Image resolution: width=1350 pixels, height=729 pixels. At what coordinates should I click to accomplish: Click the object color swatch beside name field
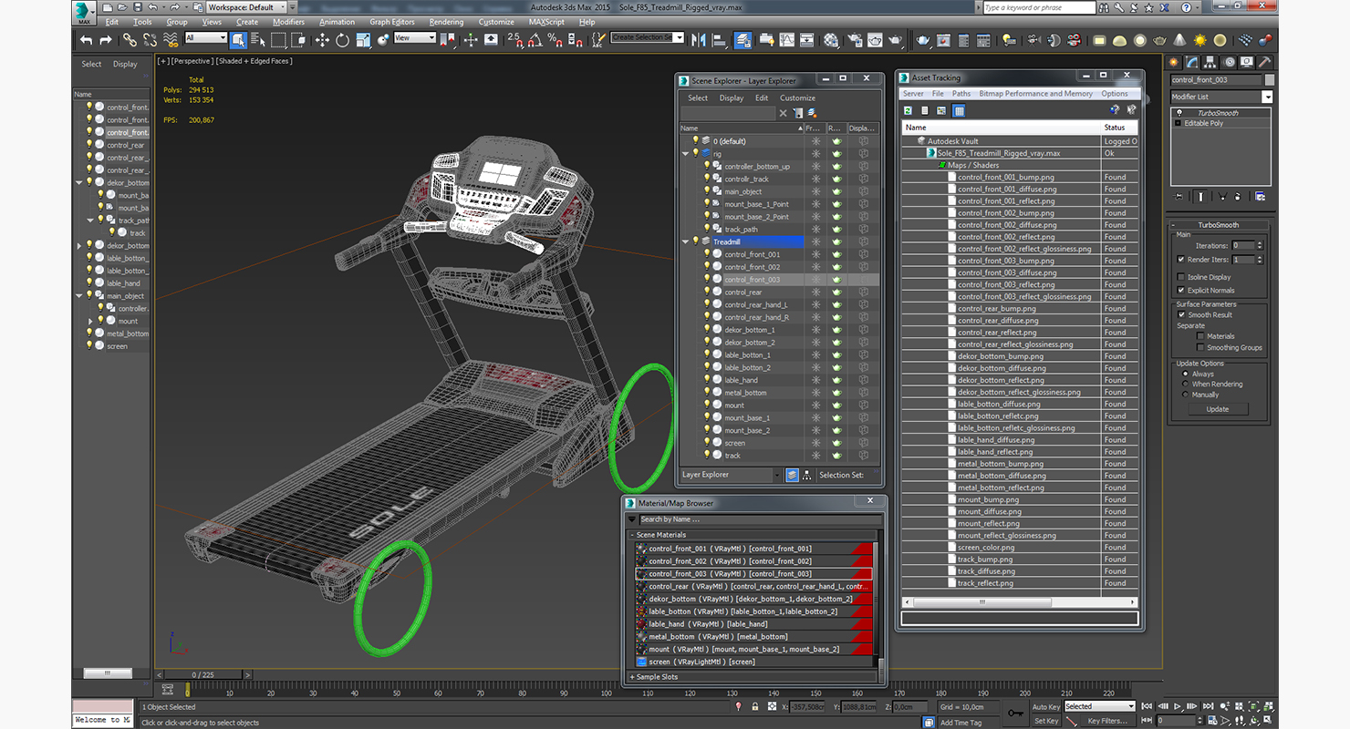coord(1270,79)
